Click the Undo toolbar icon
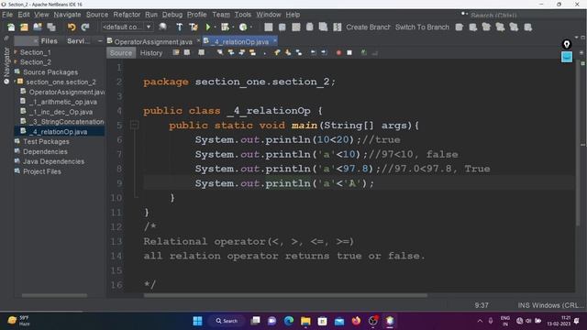The image size is (587, 330). click(x=72, y=27)
